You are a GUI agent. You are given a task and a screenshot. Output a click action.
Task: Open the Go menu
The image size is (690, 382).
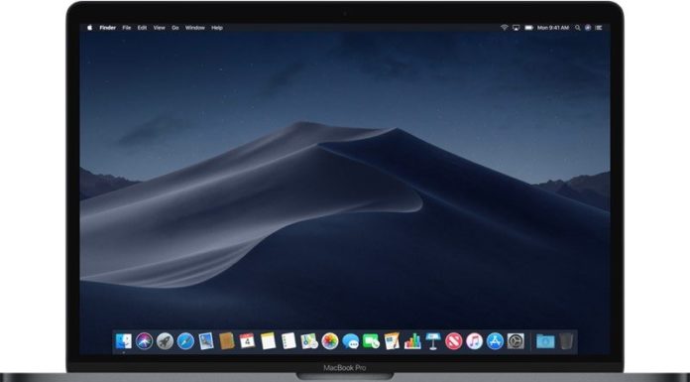click(x=175, y=28)
